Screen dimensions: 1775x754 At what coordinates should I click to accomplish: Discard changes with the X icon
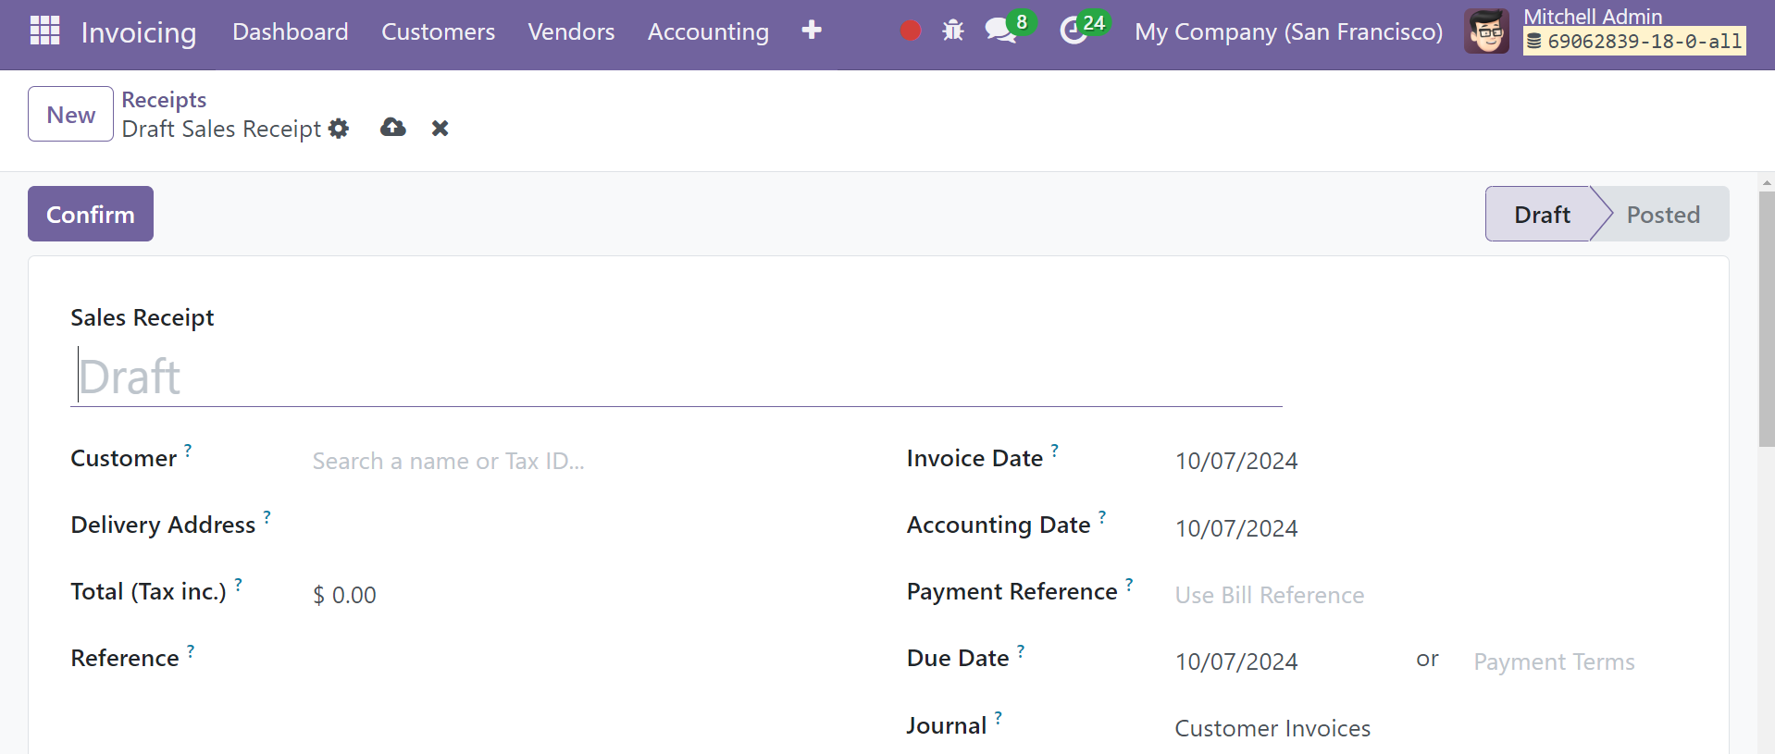pyautogui.click(x=441, y=129)
